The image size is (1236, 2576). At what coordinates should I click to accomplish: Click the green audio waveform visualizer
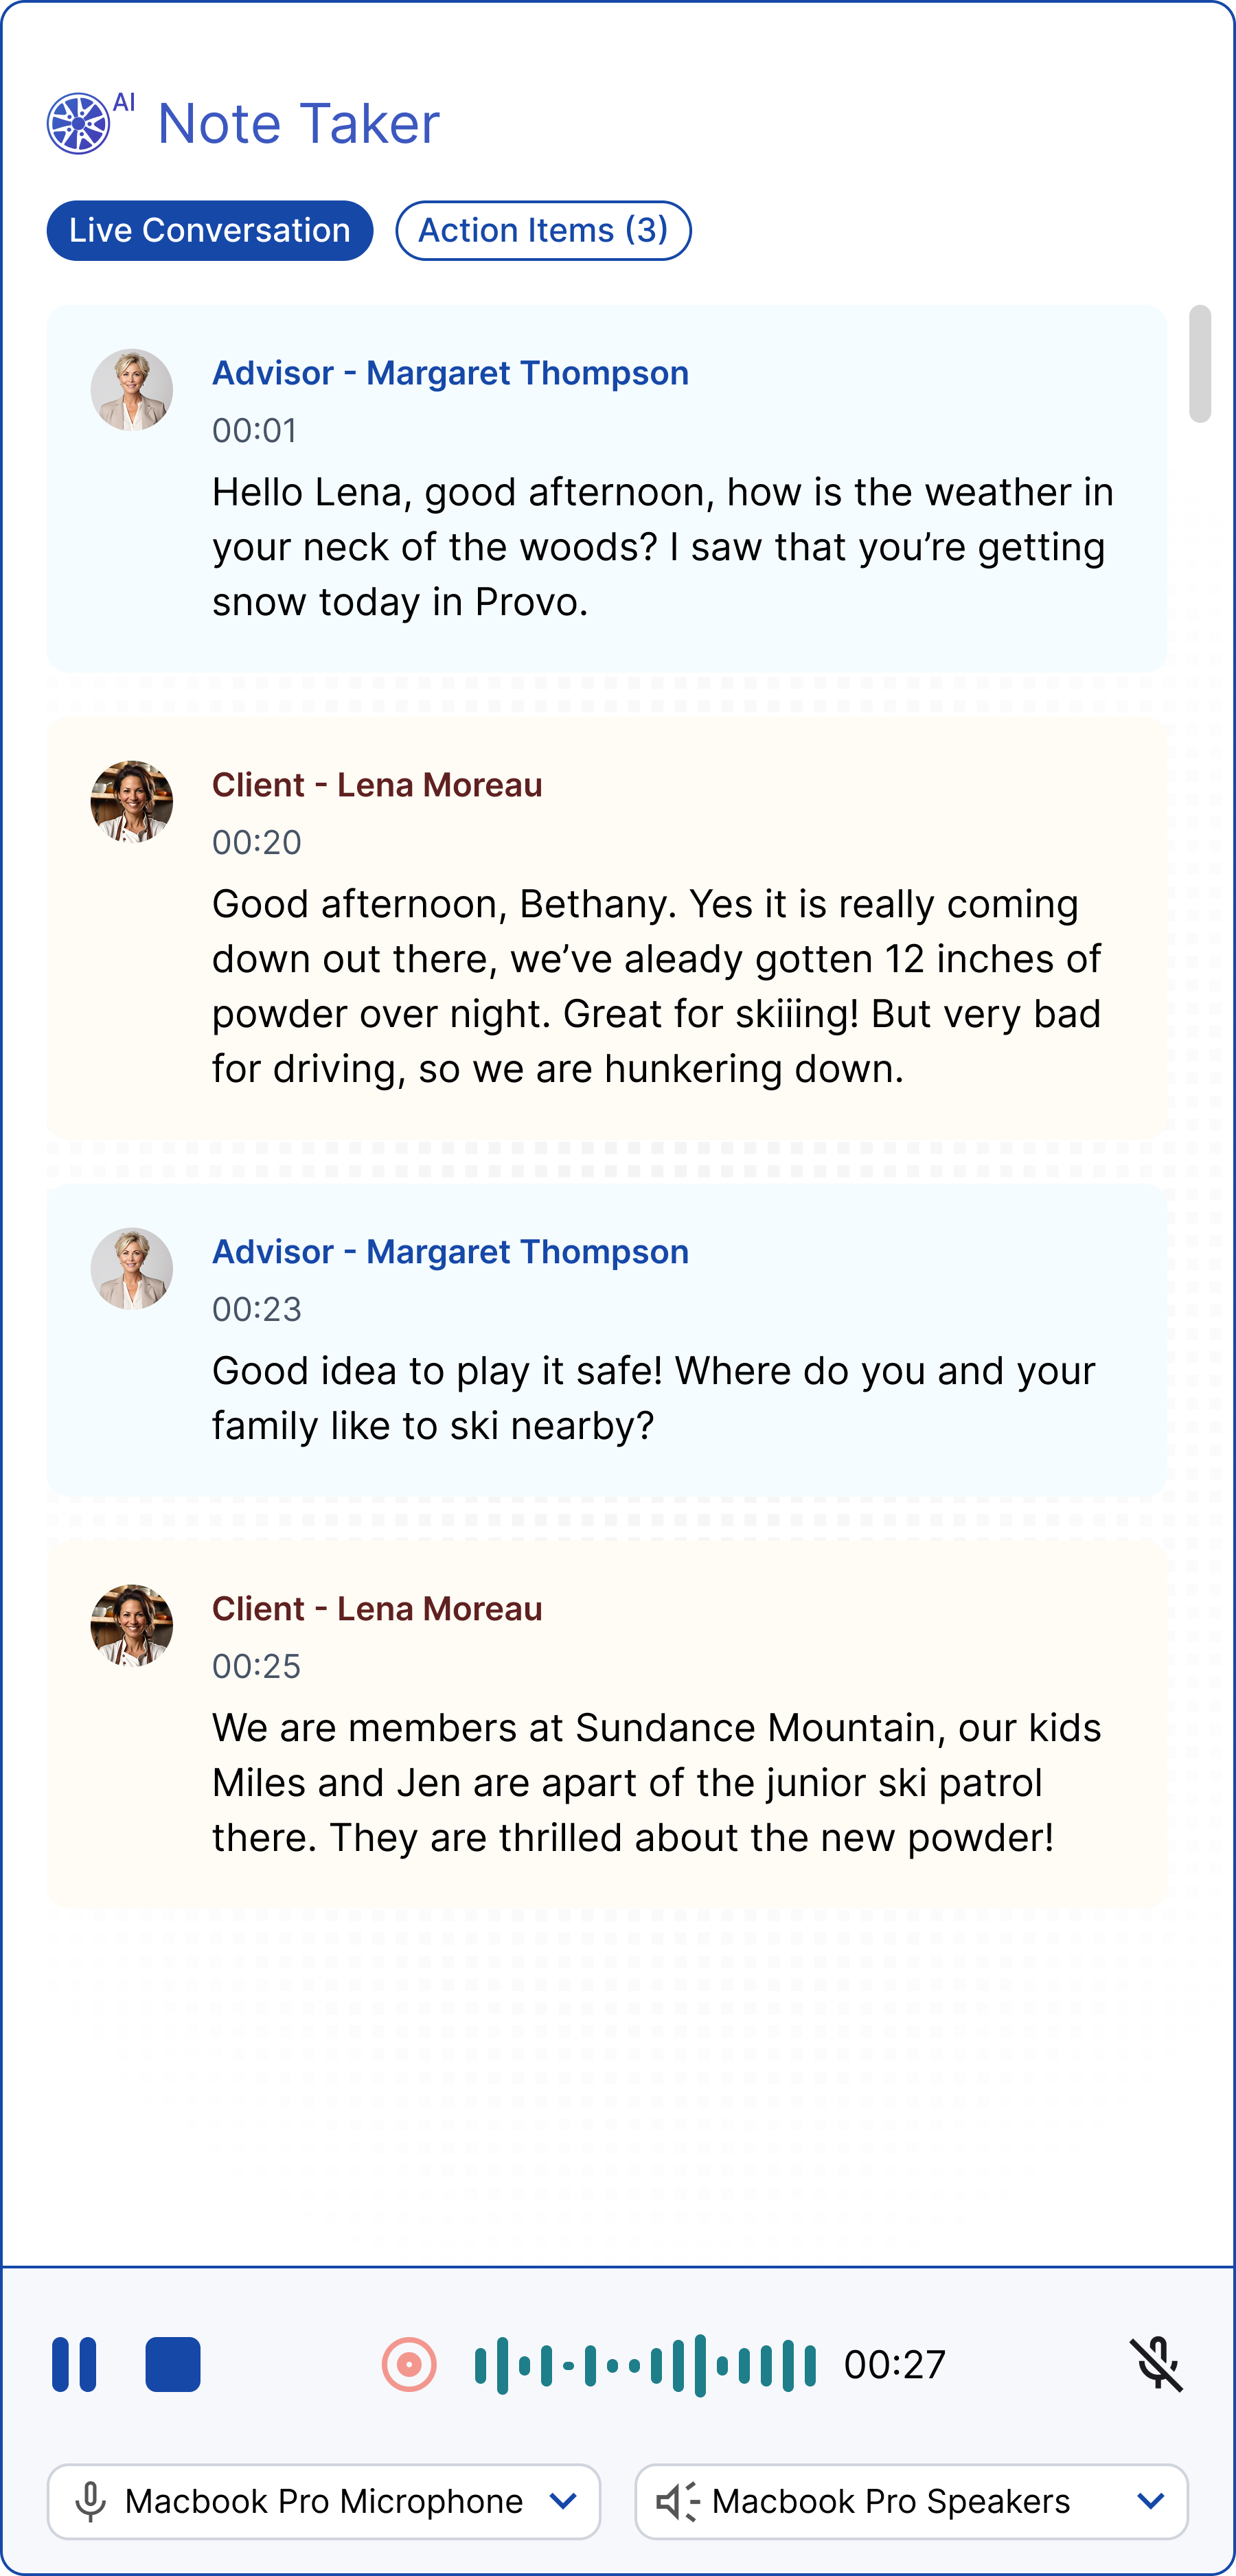click(645, 2365)
